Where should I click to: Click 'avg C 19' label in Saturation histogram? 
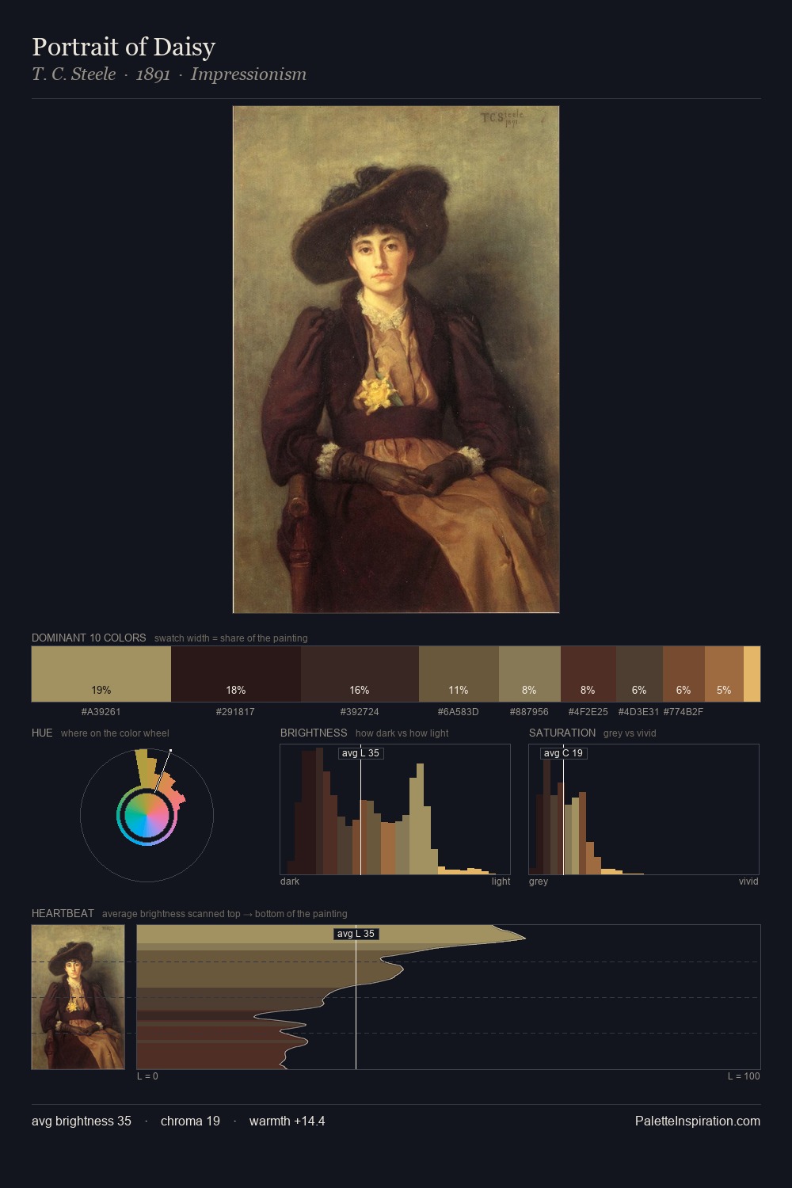coord(563,753)
